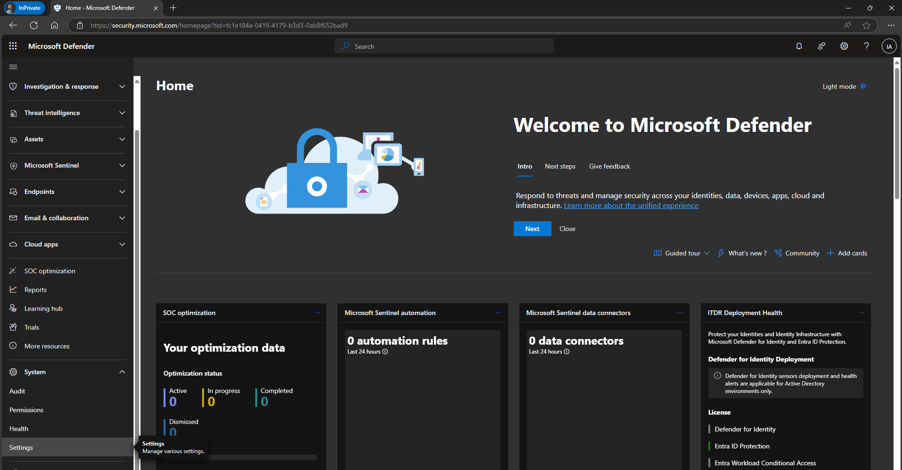This screenshot has height=470, width=902.
Task: Open the IA account avatar
Action: (x=889, y=46)
